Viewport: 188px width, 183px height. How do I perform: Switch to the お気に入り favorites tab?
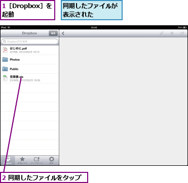[22, 160]
